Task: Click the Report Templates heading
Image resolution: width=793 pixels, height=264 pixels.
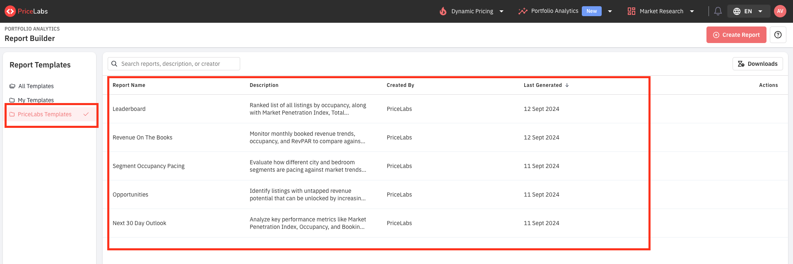Action: (x=40, y=65)
